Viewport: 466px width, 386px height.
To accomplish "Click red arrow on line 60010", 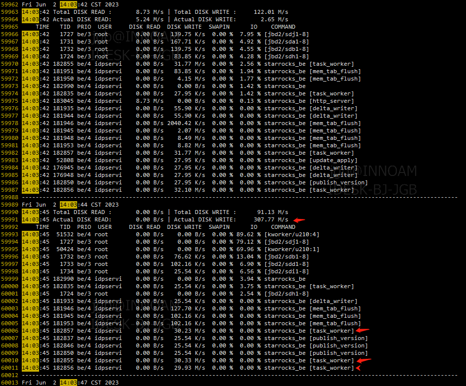I will [364, 360].
